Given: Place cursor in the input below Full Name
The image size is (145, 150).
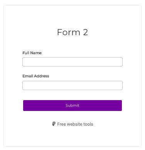Looking at the screenshot, I should click(72, 62).
